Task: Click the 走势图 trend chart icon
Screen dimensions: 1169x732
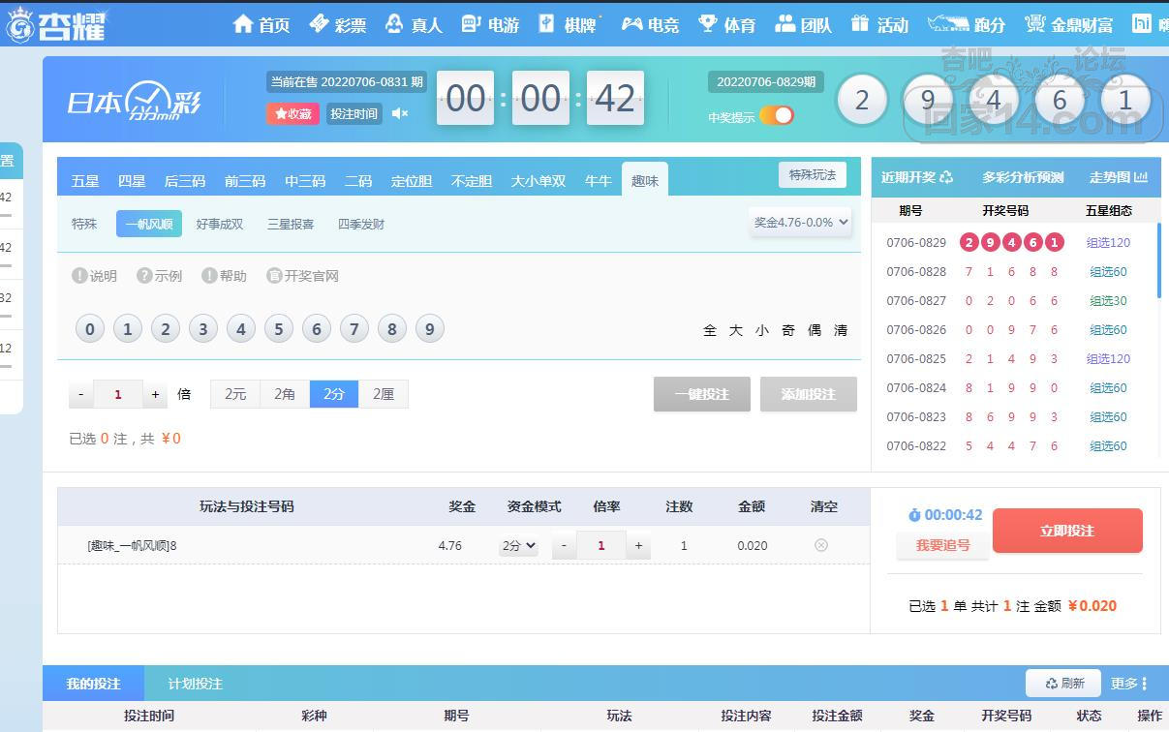Action: coord(1141,177)
